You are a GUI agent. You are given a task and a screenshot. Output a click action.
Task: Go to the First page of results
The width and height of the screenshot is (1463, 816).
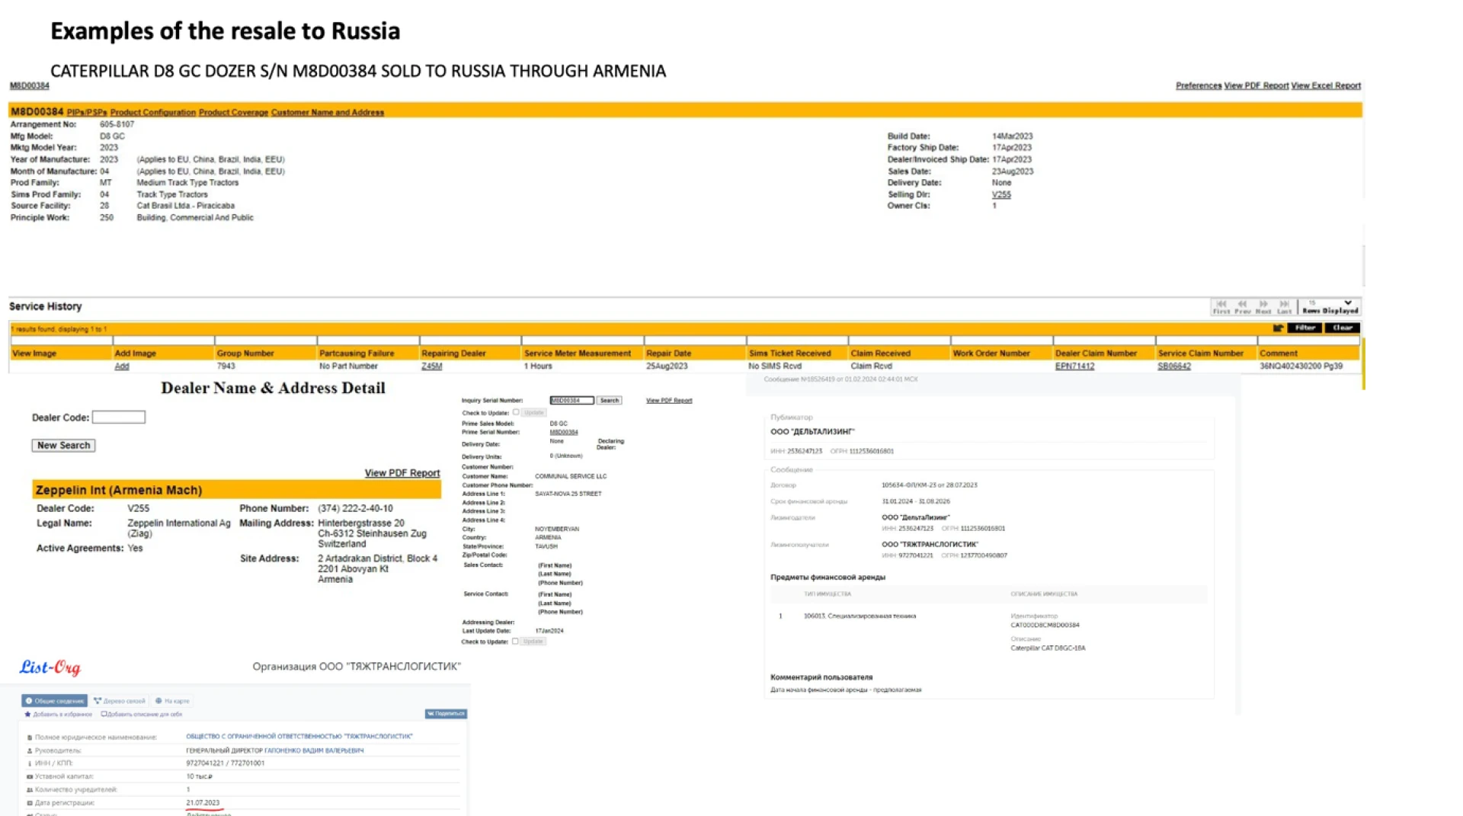tap(1221, 305)
